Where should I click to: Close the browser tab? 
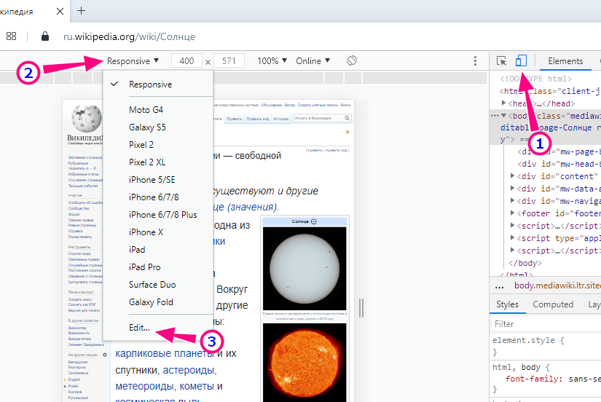tap(60, 12)
